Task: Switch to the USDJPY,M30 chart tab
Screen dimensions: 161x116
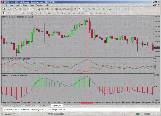Action: 30,106
